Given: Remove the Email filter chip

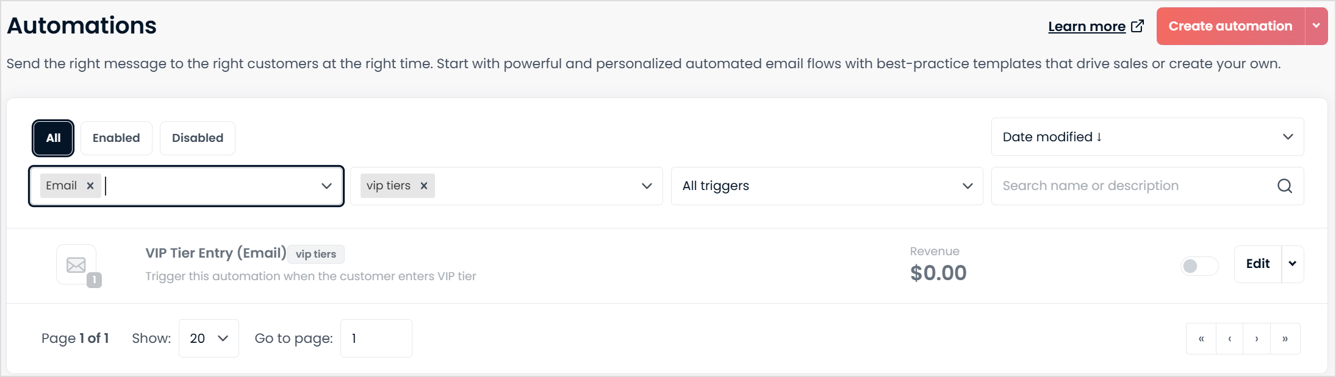Looking at the screenshot, I should click(90, 186).
